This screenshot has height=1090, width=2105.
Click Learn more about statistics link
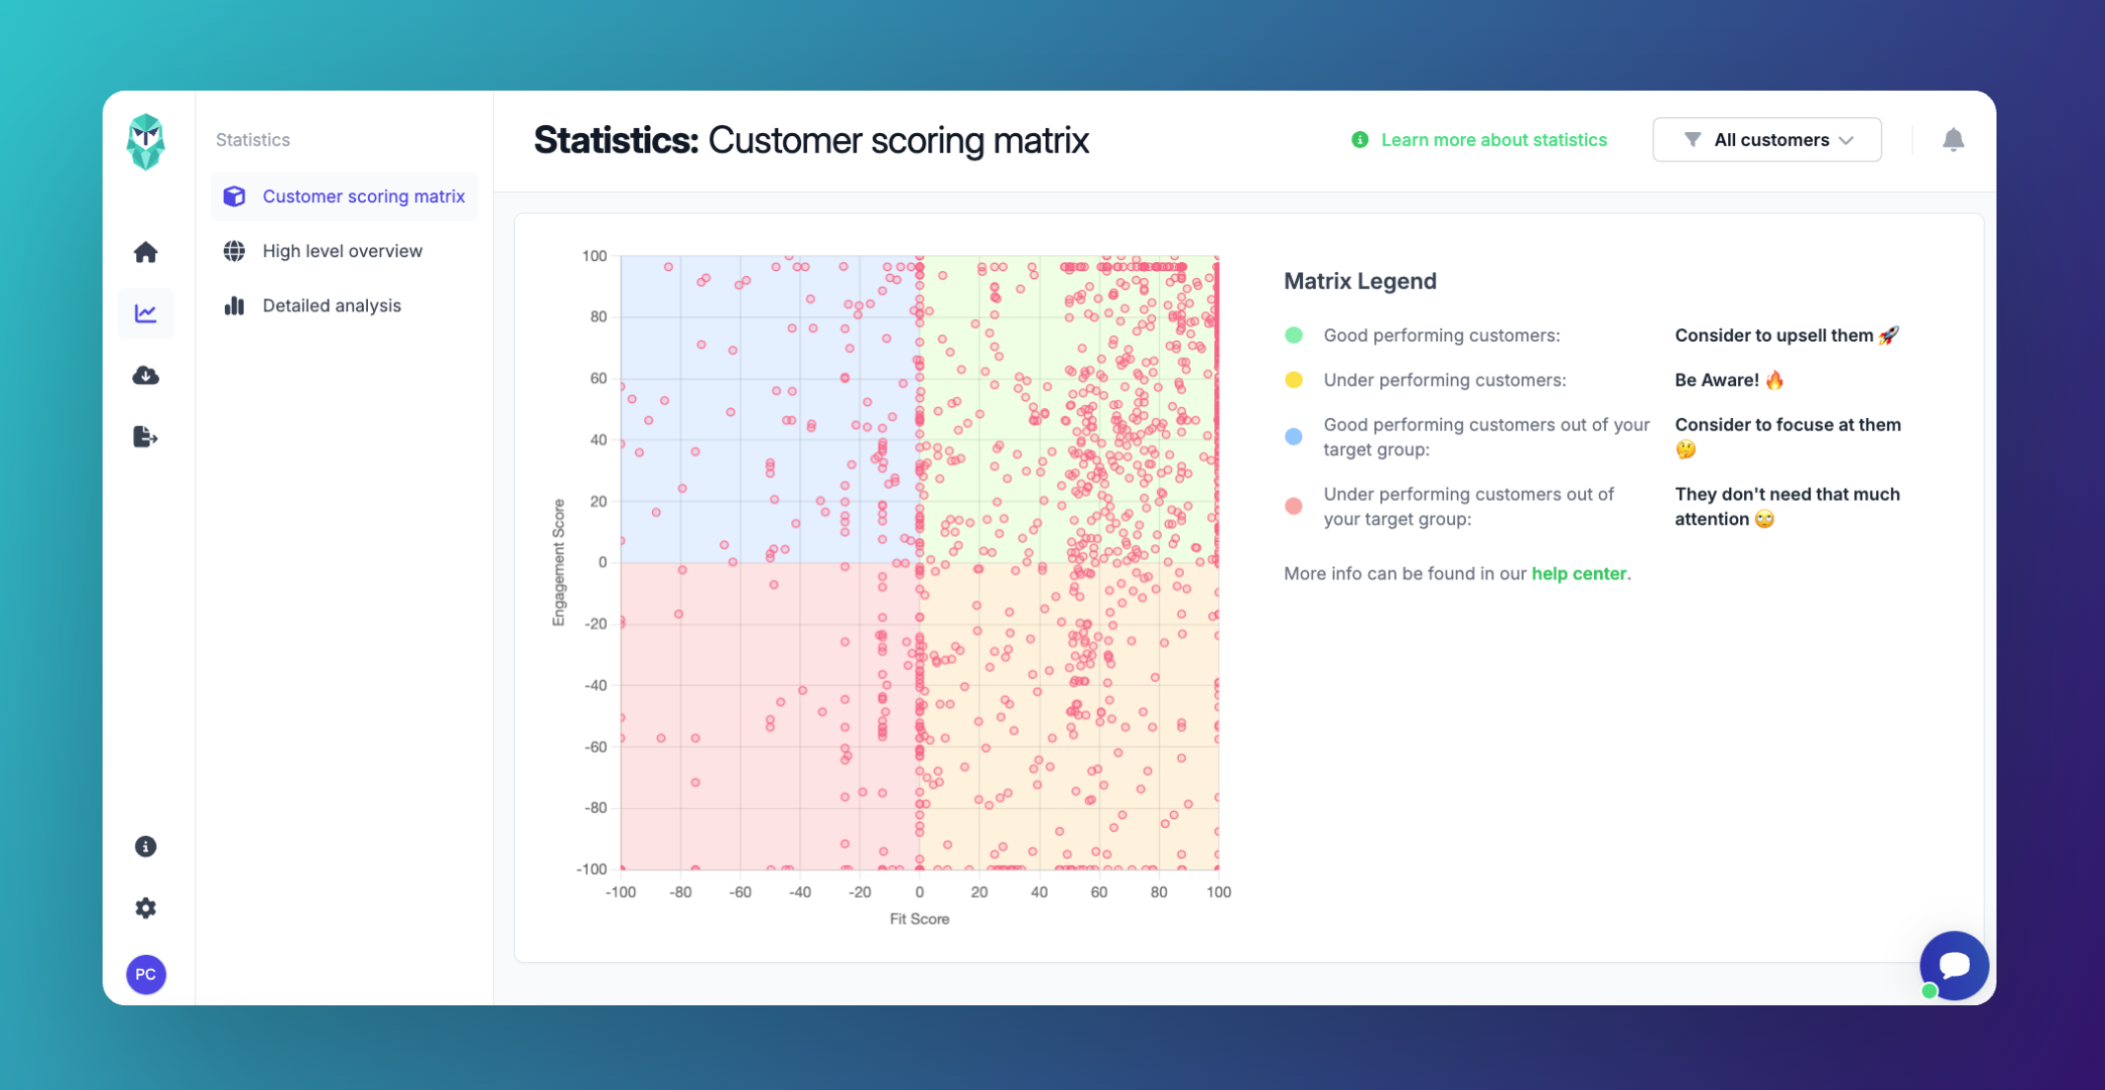(1492, 140)
